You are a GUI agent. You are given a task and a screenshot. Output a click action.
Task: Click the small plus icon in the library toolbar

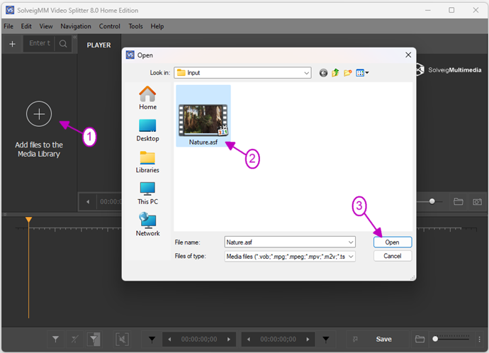tap(13, 44)
